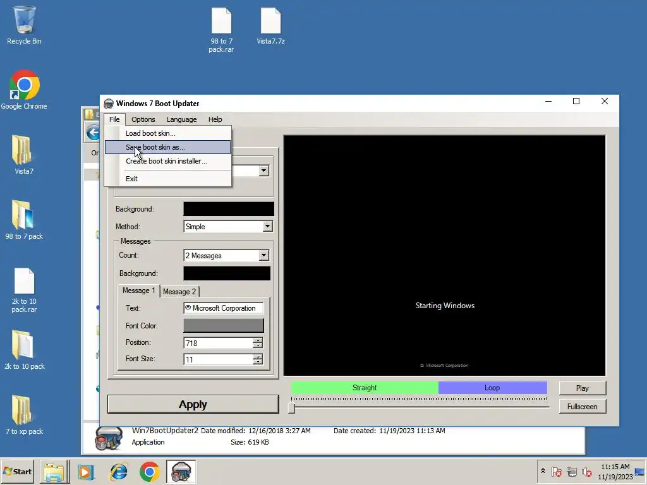
Task: Pick the gray Font Color swatch
Action: [224, 326]
